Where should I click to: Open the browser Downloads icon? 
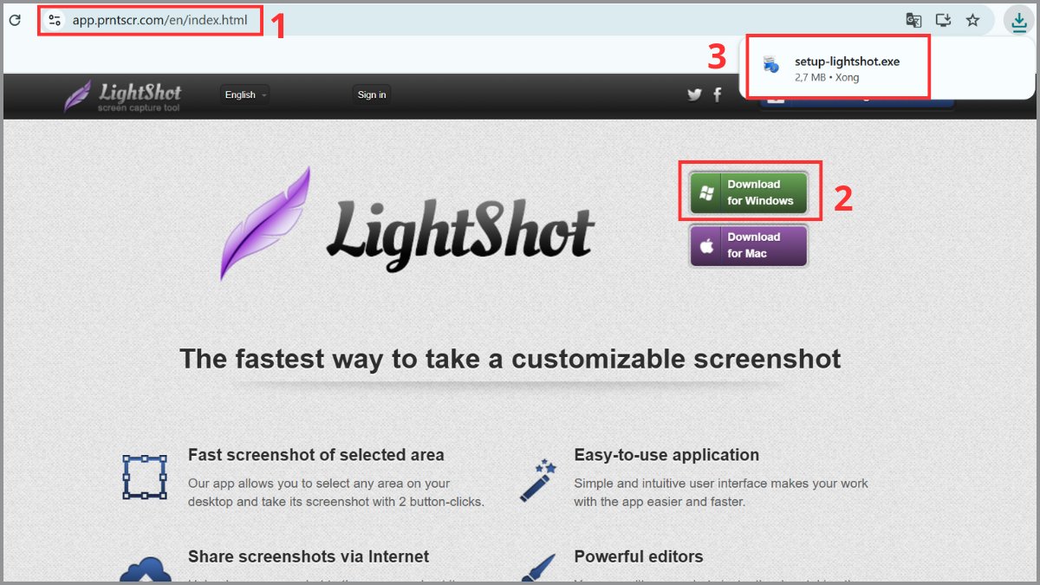pyautogui.click(x=1019, y=19)
